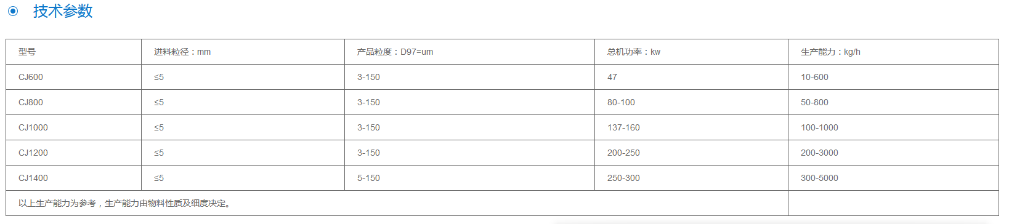Image resolution: width=1009 pixels, height=224 pixels.
Task: Click the 产品粒度：D97=um header
Action: pyautogui.click(x=470, y=52)
